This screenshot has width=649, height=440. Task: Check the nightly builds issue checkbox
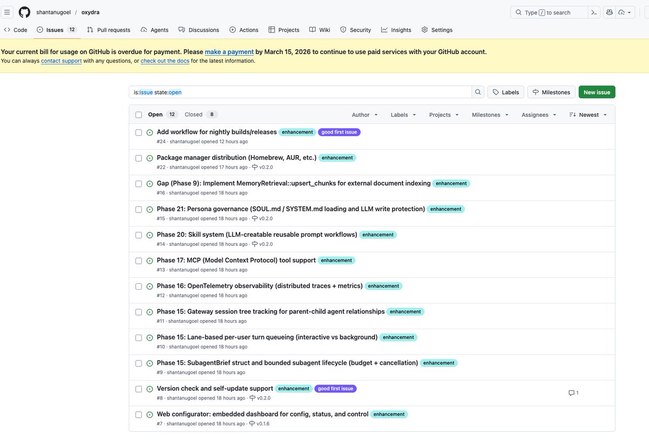(x=138, y=132)
